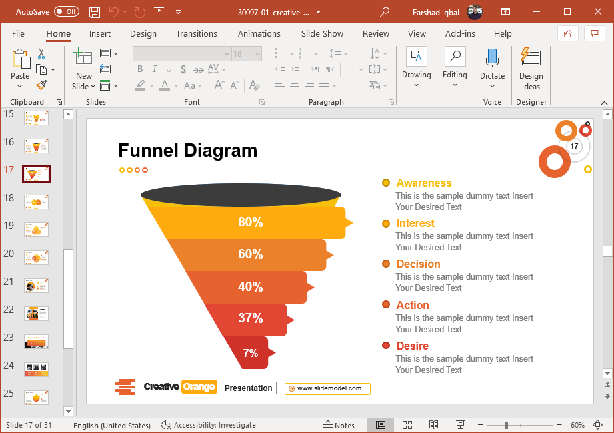Switch to Slide Sorter view icon
The width and height of the screenshot is (614, 433).
(407, 425)
